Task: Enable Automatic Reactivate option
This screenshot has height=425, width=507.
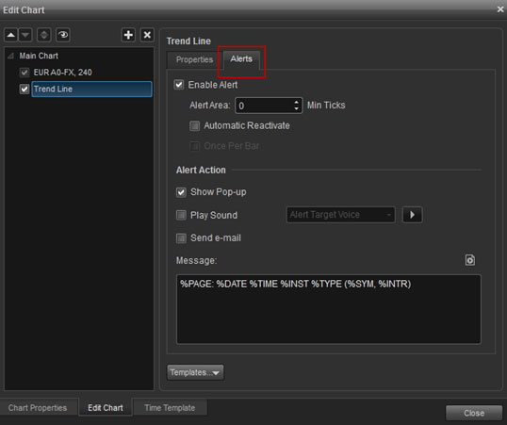Action: 195,126
